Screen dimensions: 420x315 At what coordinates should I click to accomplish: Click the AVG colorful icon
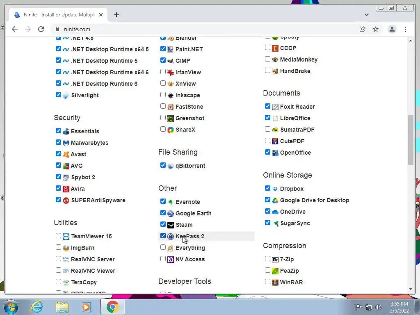(x=66, y=166)
